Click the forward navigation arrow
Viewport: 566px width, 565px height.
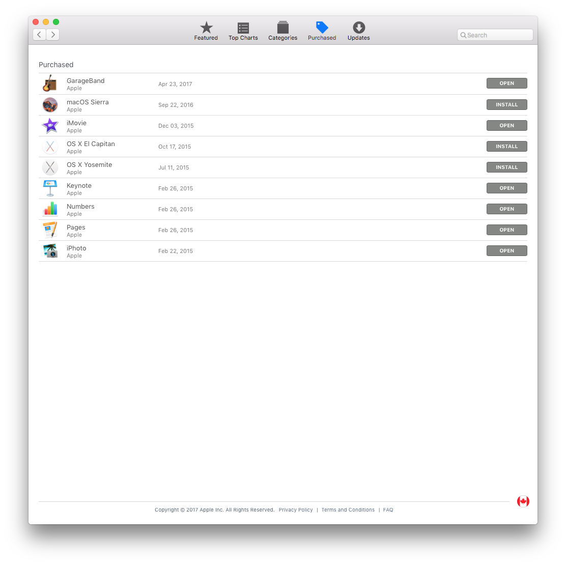pyautogui.click(x=53, y=35)
